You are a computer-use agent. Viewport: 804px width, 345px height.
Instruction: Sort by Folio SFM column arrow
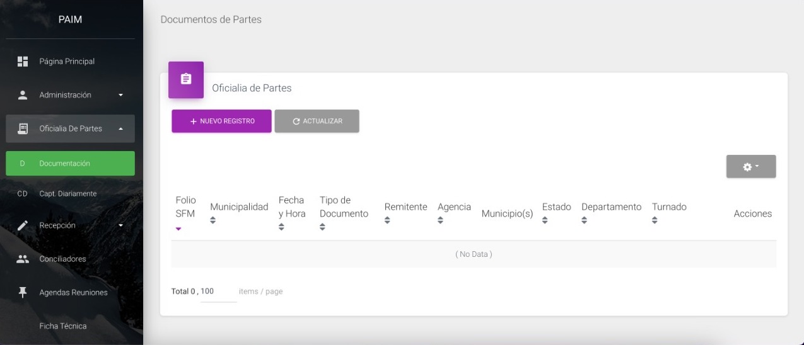pyautogui.click(x=178, y=229)
